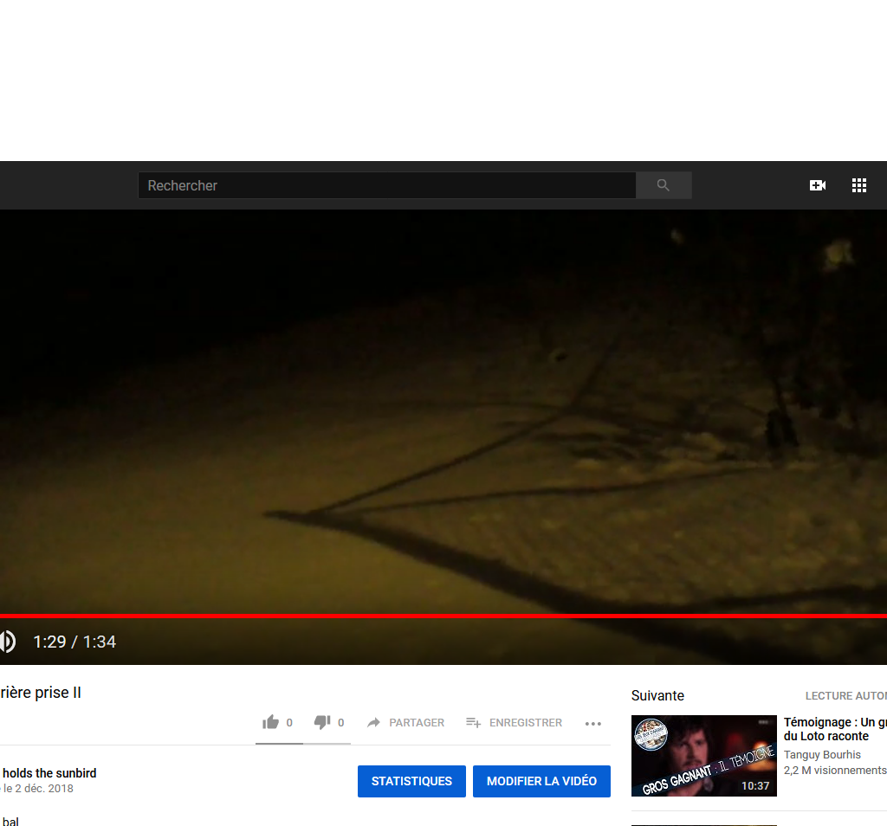
Task: Visit the Tanguy Bourhis channel
Action: coord(822,755)
